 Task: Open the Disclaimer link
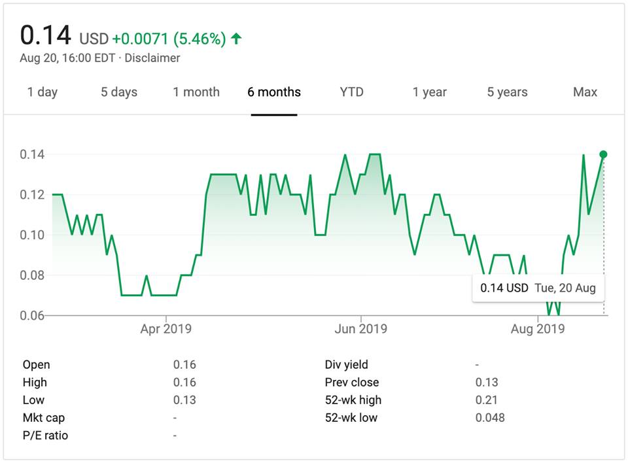tap(152, 58)
